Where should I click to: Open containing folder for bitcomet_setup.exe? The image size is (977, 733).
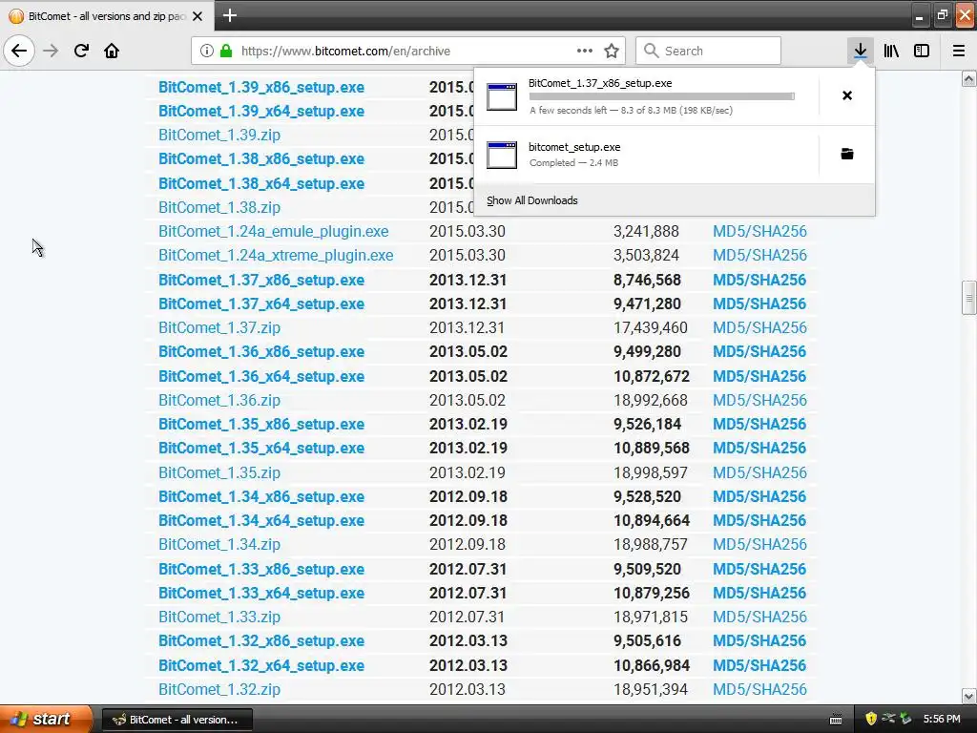(x=847, y=154)
